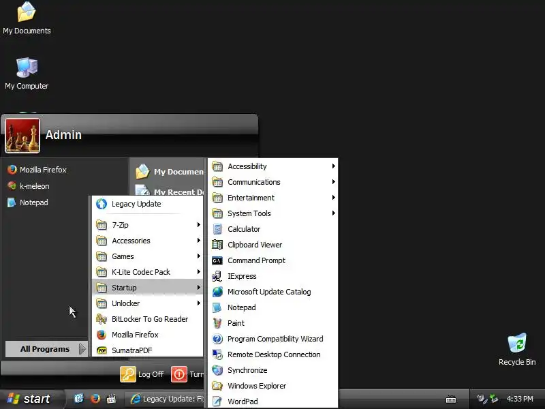Open My Recent Documents in Start menu
The width and height of the screenshot is (545, 409).
169,191
